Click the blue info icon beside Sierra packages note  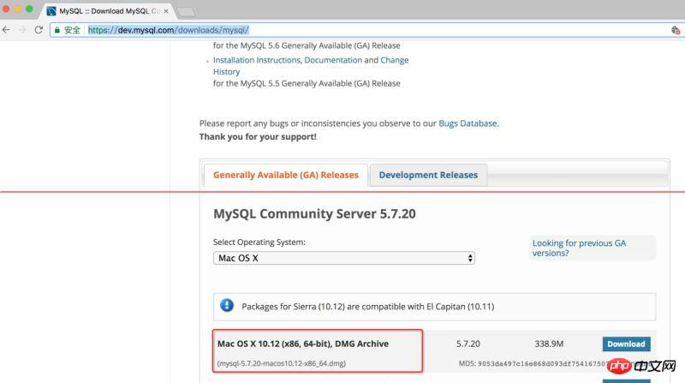pos(227,305)
